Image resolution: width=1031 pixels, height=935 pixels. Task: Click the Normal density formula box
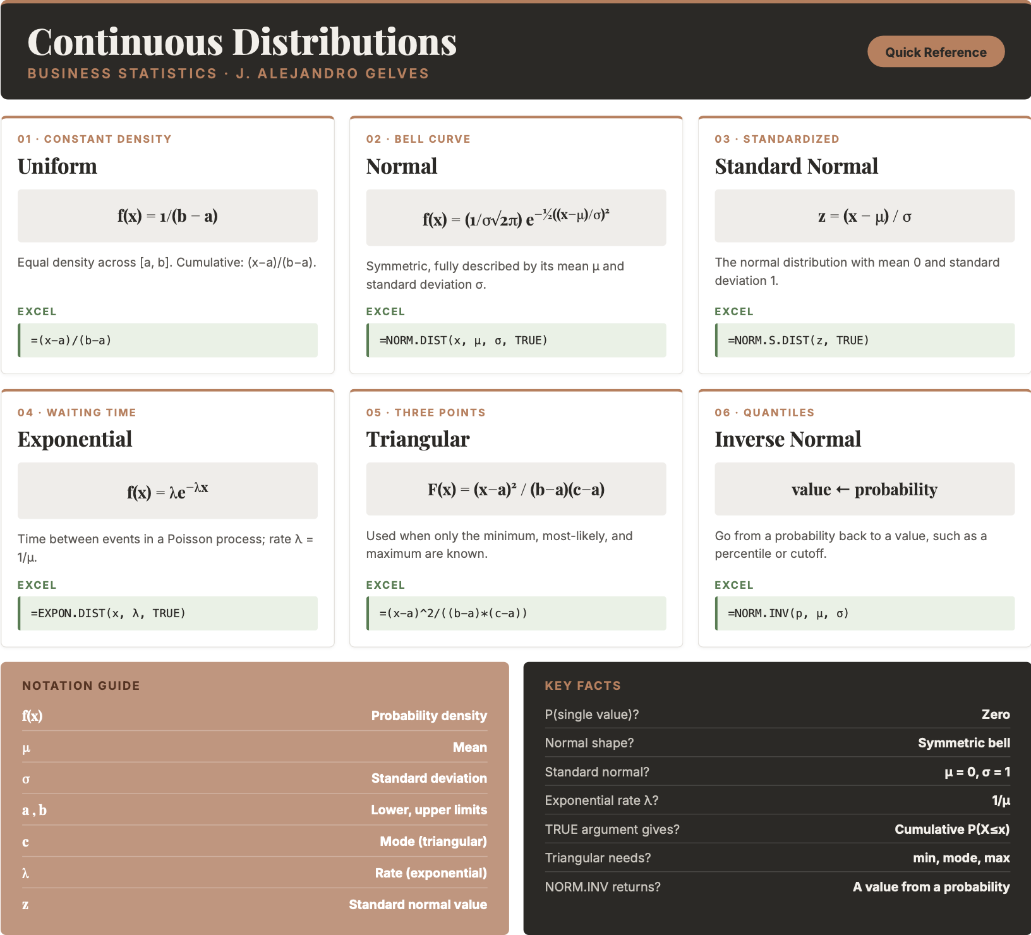pyautogui.click(x=516, y=217)
